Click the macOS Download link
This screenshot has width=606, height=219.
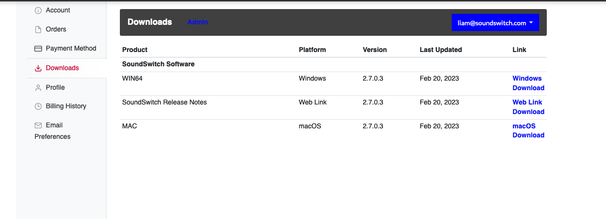pyautogui.click(x=528, y=130)
